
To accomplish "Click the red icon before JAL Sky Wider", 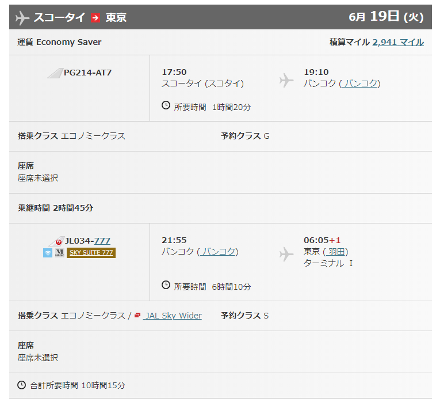I will pos(137,316).
